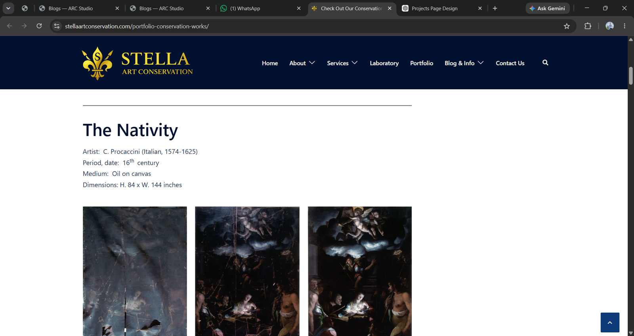The height and width of the screenshot is (336, 634).
Task: Expand the Blog & Info dropdown menu
Action: 464,63
